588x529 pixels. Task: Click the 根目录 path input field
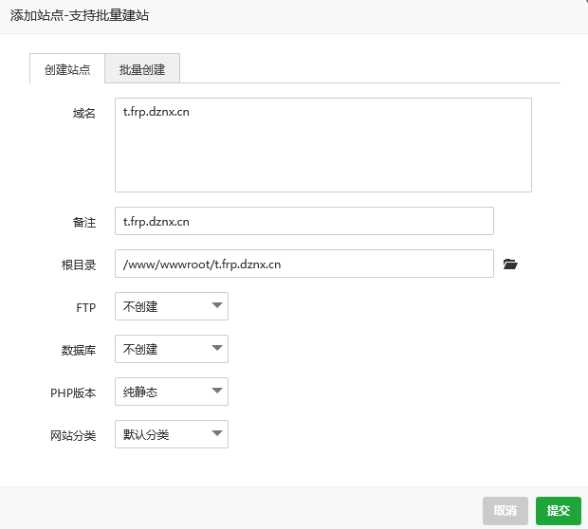(303, 264)
